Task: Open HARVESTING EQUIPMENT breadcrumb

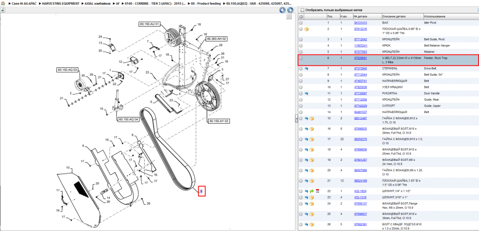Action: pyautogui.click(x=61, y=3)
